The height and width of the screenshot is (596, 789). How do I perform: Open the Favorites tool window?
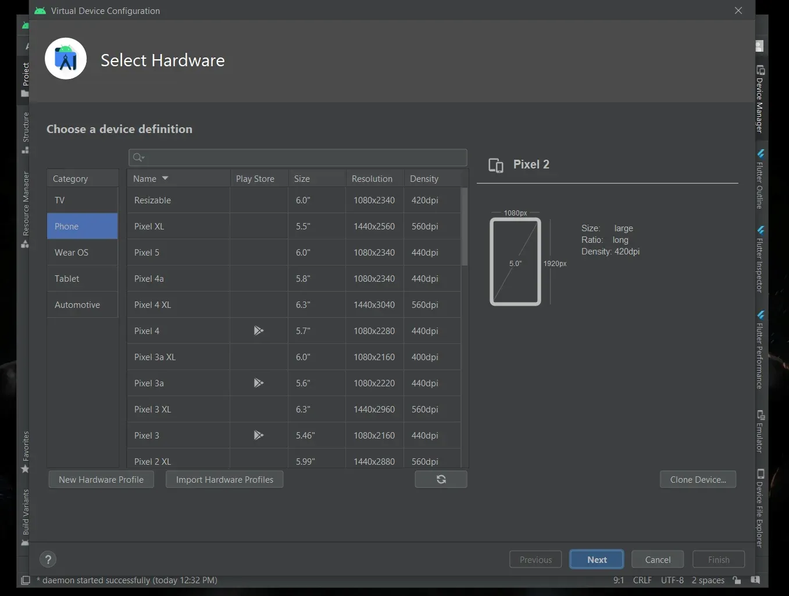pyautogui.click(x=25, y=452)
